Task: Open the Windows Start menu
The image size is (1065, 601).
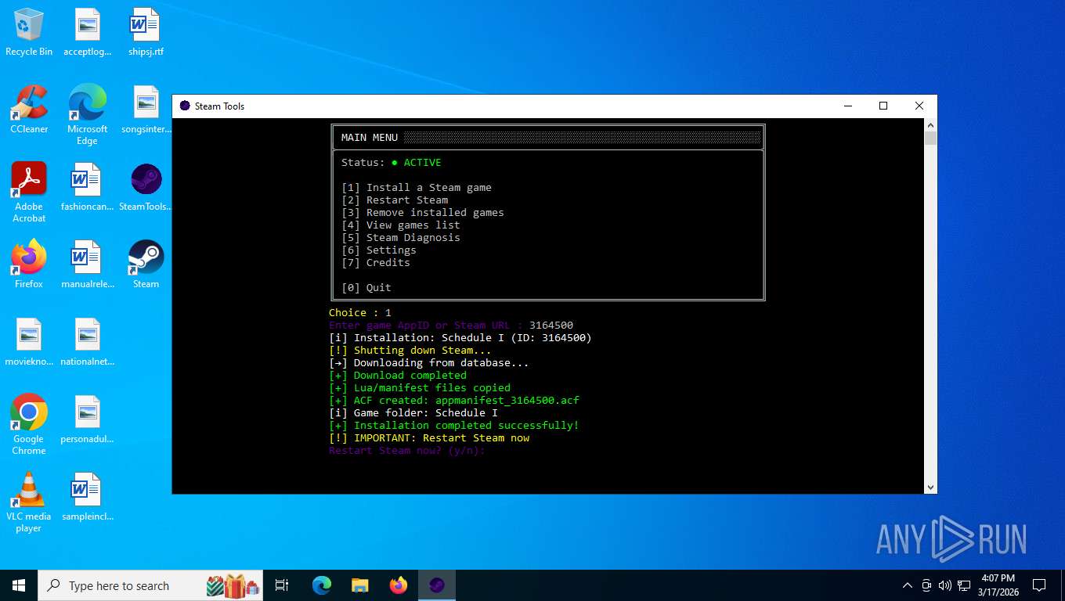Action: pos(19,585)
